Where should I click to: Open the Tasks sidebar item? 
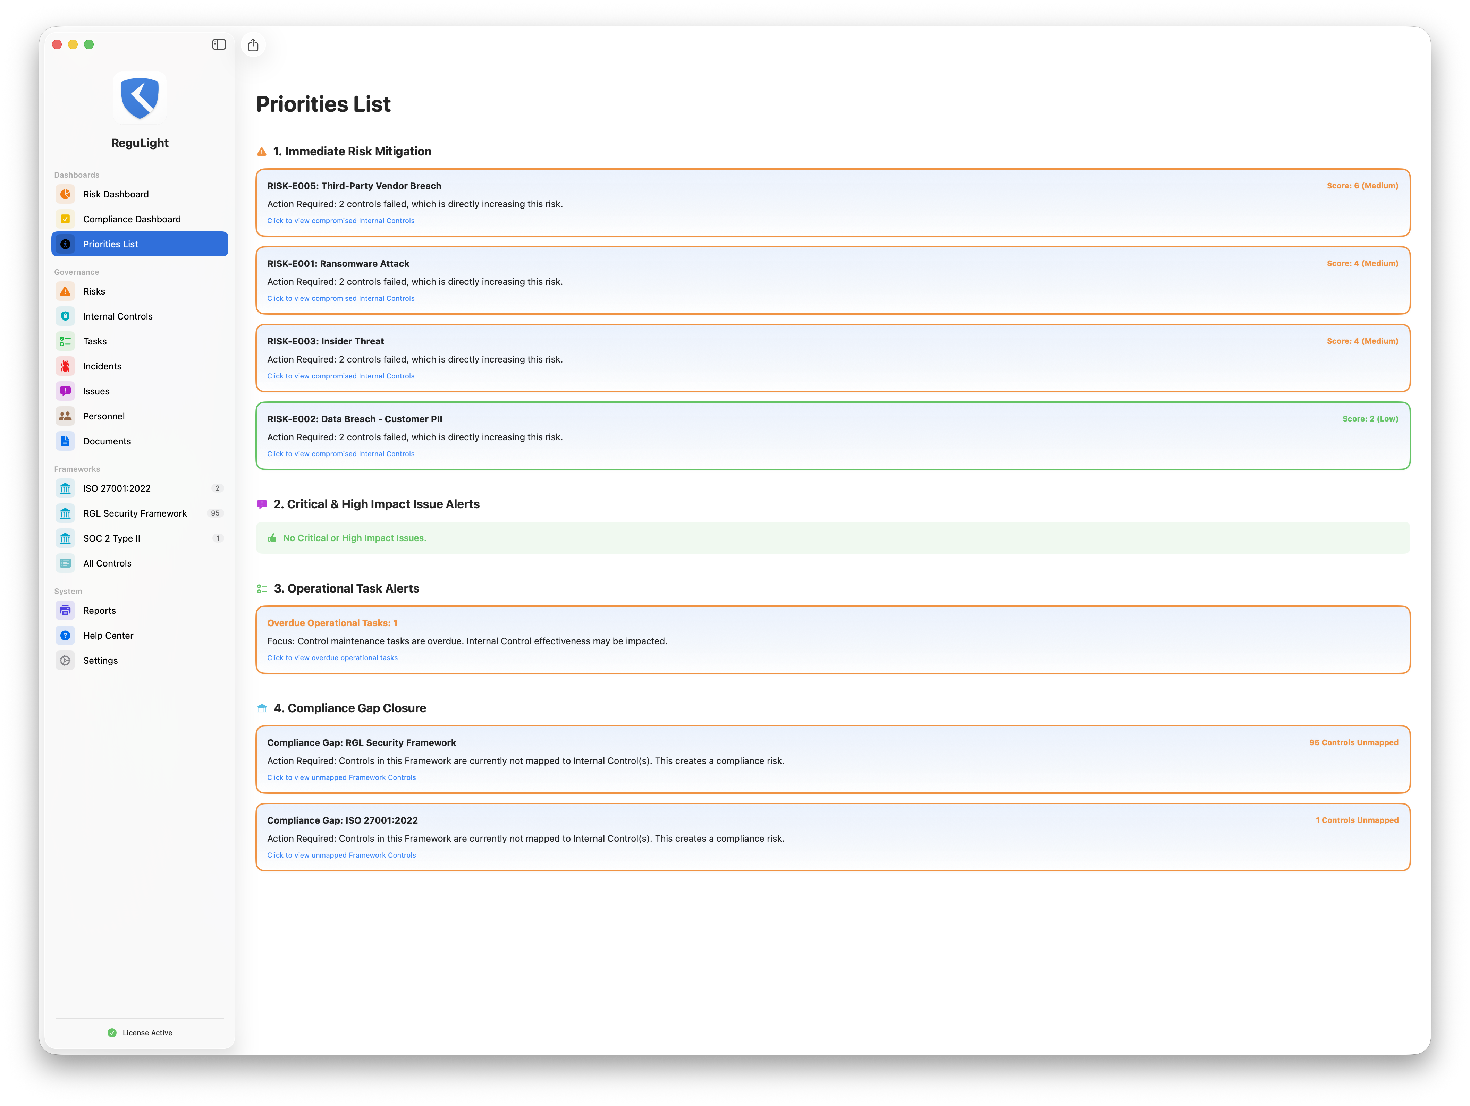[x=95, y=341]
